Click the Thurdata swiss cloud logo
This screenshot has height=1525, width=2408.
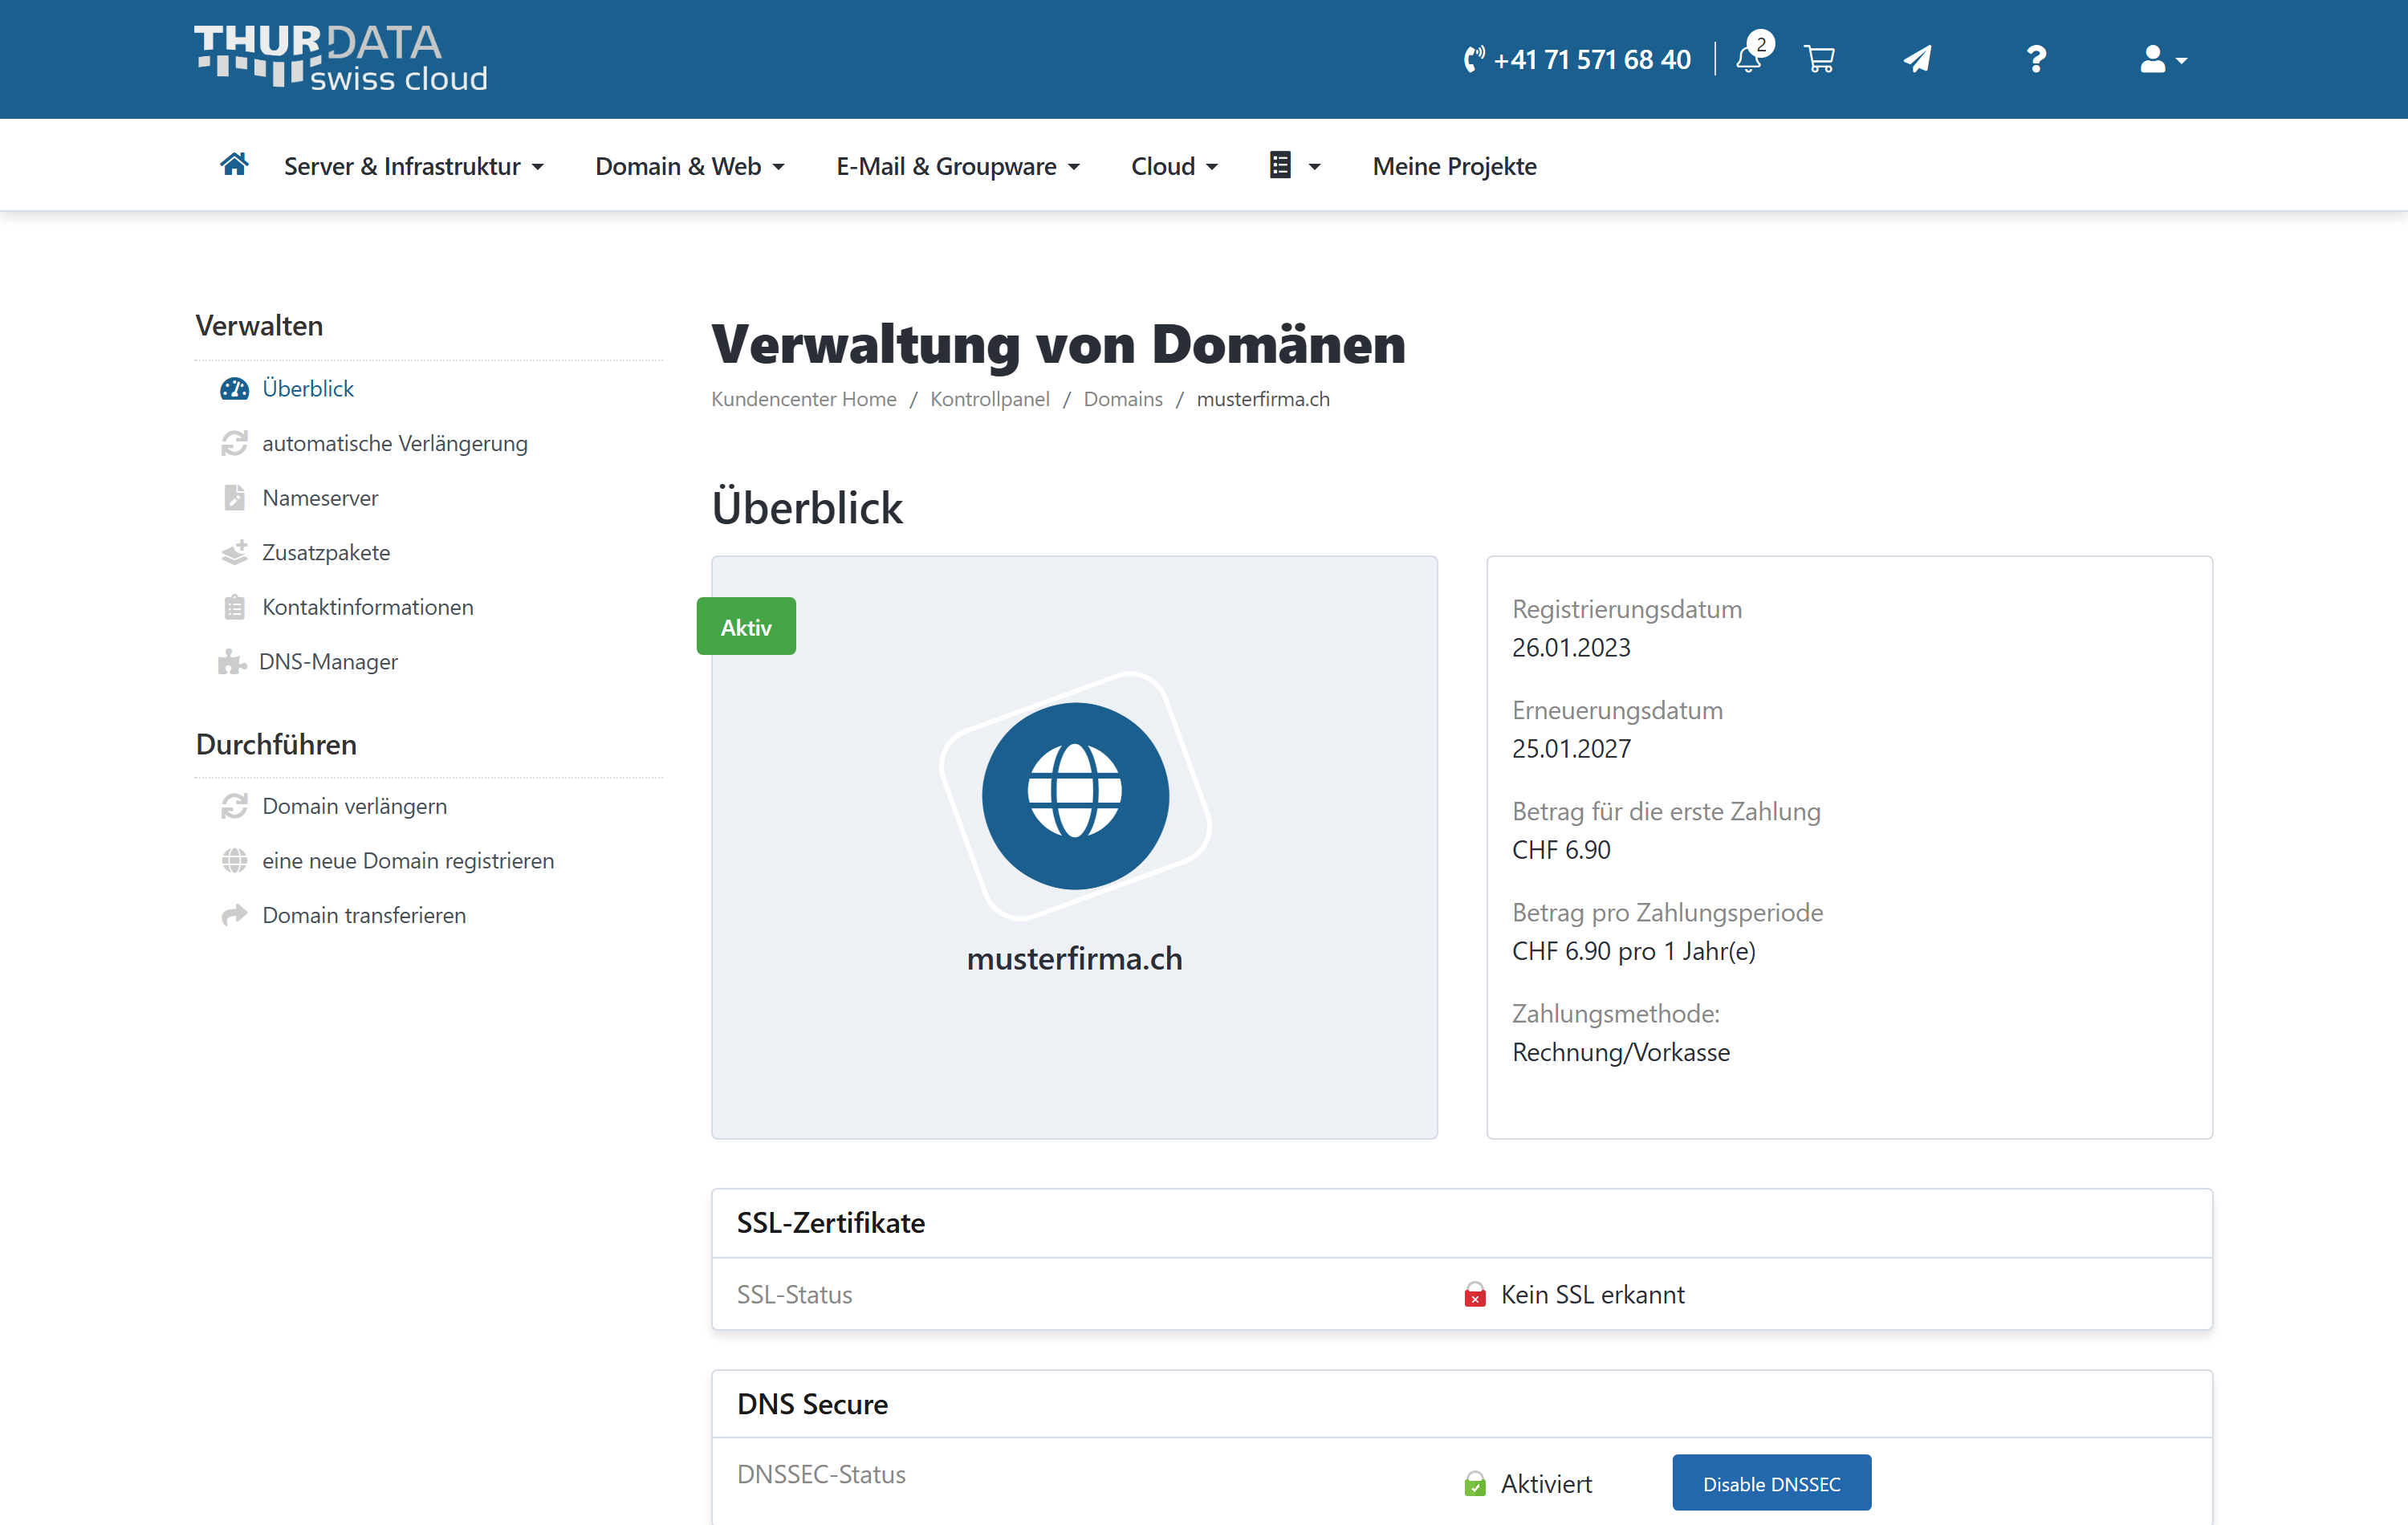(x=340, y=58)
